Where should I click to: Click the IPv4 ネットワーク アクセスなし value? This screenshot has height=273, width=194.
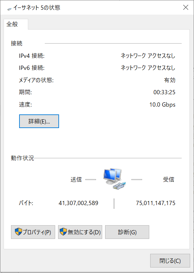(148, 56)
